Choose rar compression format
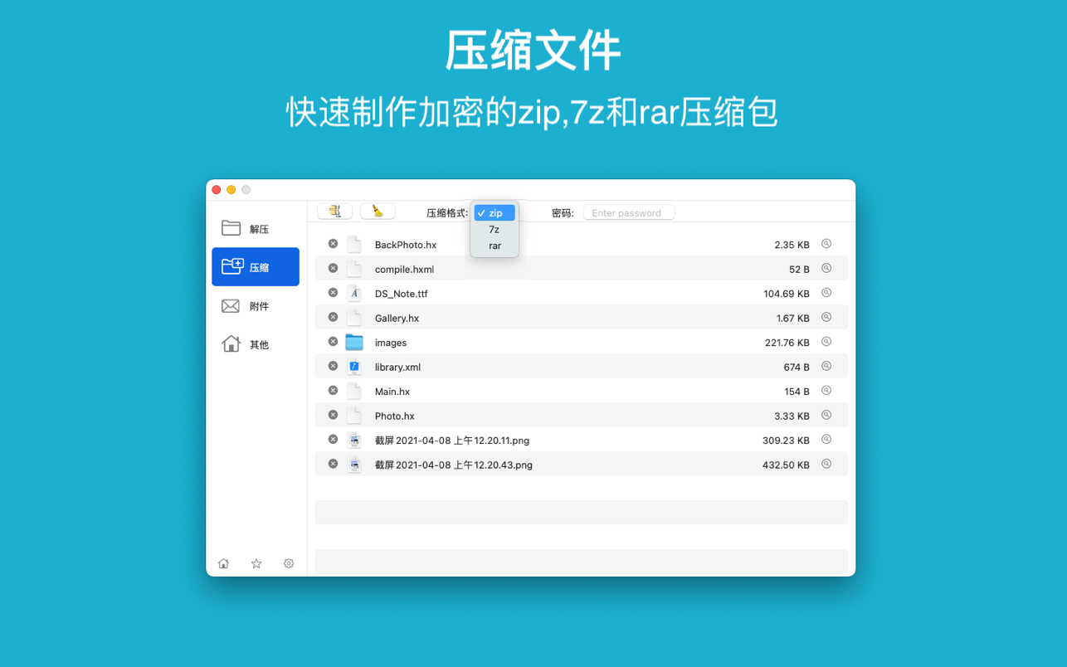The height and width of the screenshot is (667, 1067). coord(495,246)
